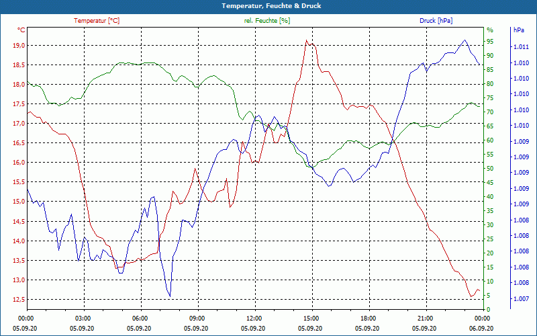The image size is (537, 336).
Task: Click temperature axis value '13,0'
Action: point(19,280)
